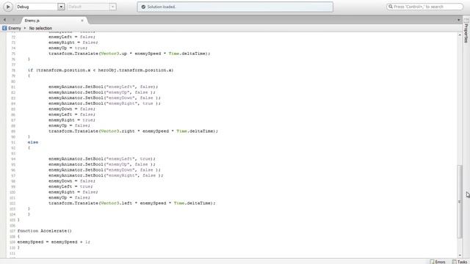Click the search magnifier icon
The height and width of the screenshot is (264, 470).
coord(391,7)
